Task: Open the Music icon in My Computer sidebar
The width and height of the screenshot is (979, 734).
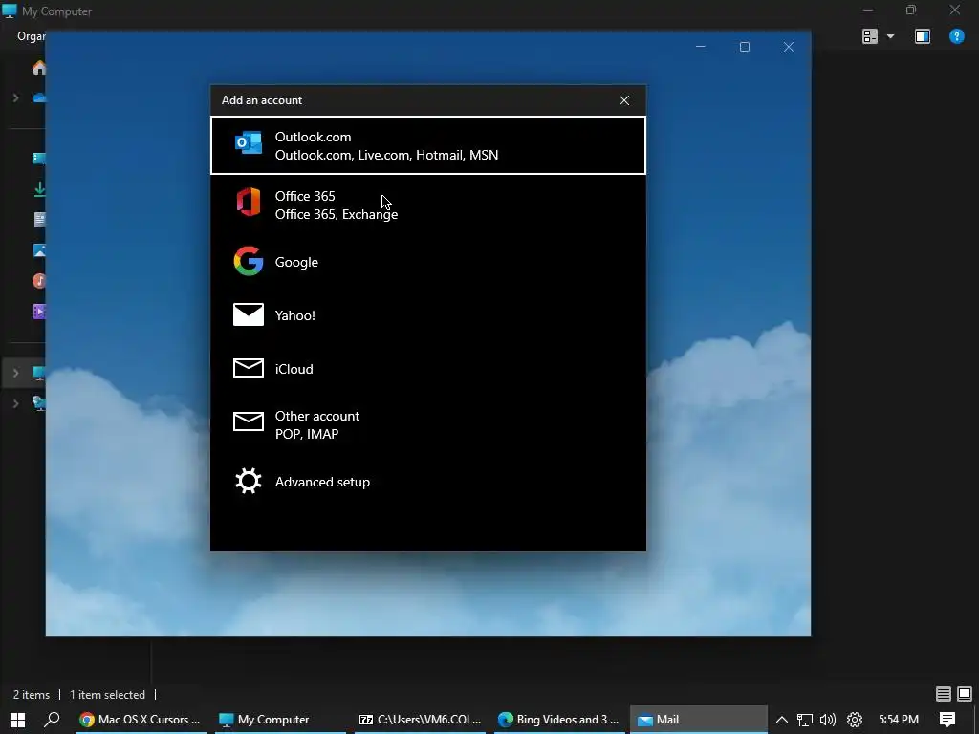Action: (39, 281)
